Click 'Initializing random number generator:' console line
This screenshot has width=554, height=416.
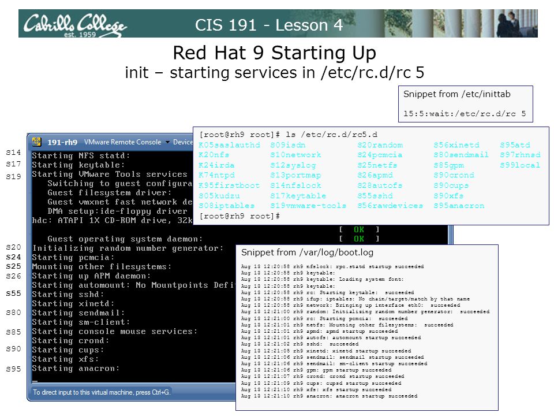[x=128, y=248]
